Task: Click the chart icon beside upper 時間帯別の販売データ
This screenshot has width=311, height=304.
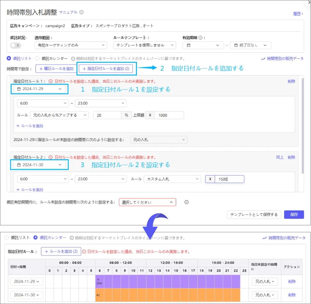Action: pos(263,59)
